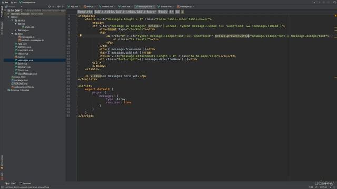Image resolution: width=337 pixels, height=189 pixels.
Task: Click the collapse-all icon in Project panel
Action: coord(54,7)
